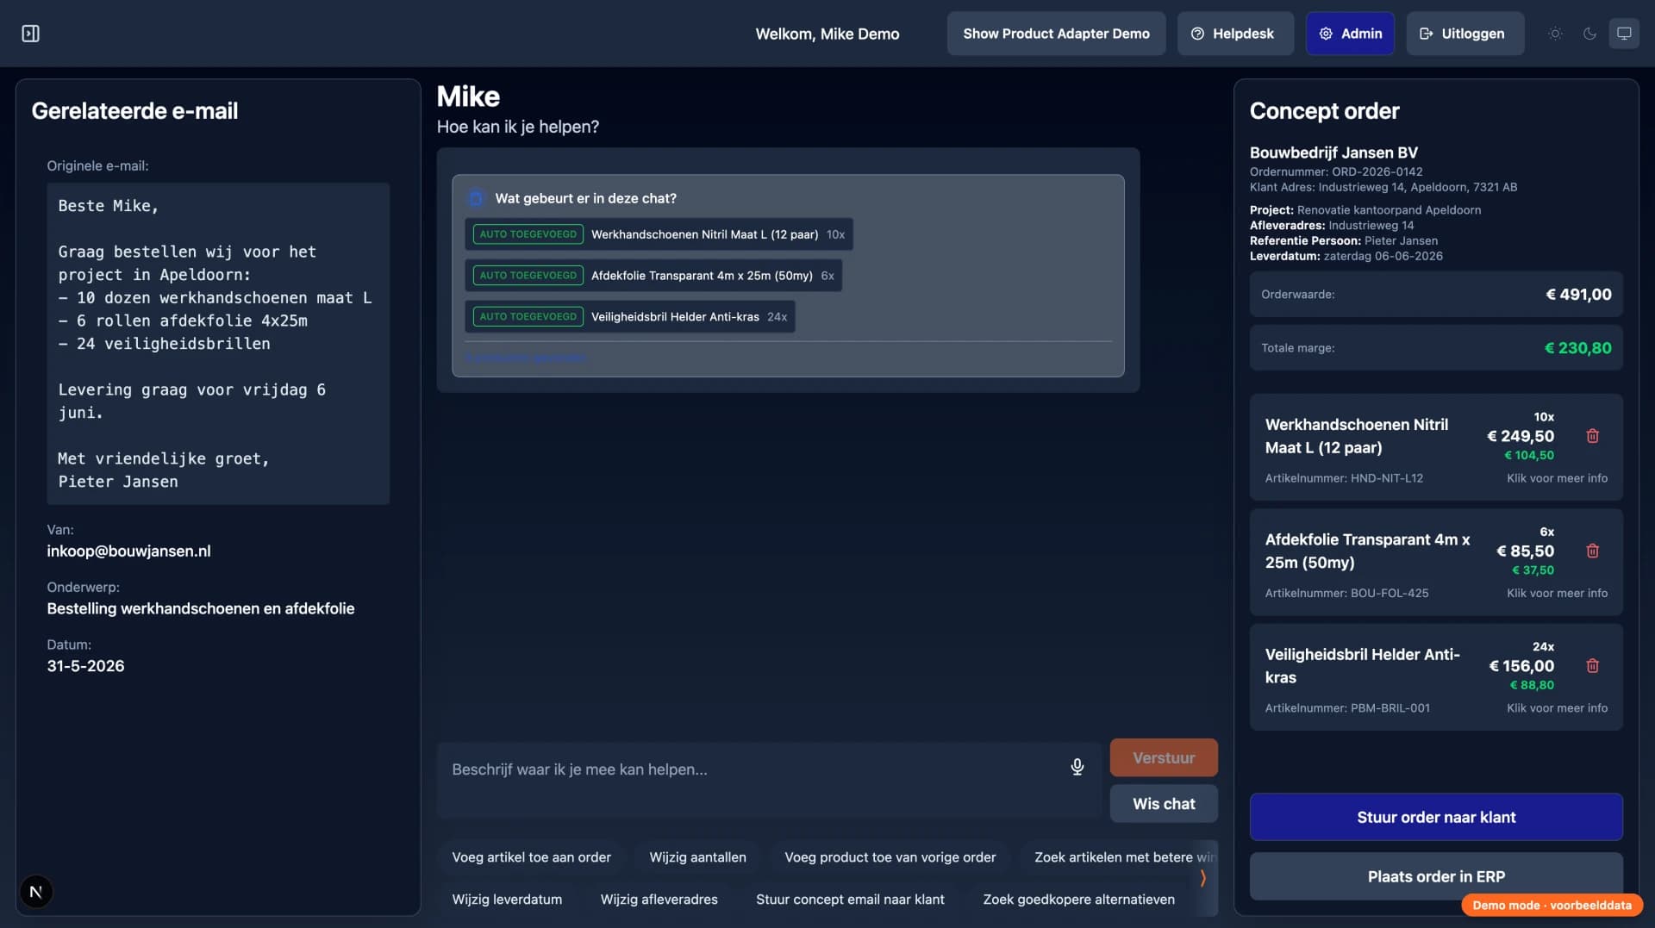Switch to dark theme moon icon
1655x928 pixels.
pos(1589,34)
